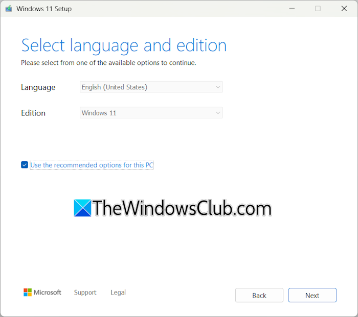This screenshot has height=317, width=358.
Task: Click the 'Use the recommended options for this PC' label
Action: click(92, 165)
